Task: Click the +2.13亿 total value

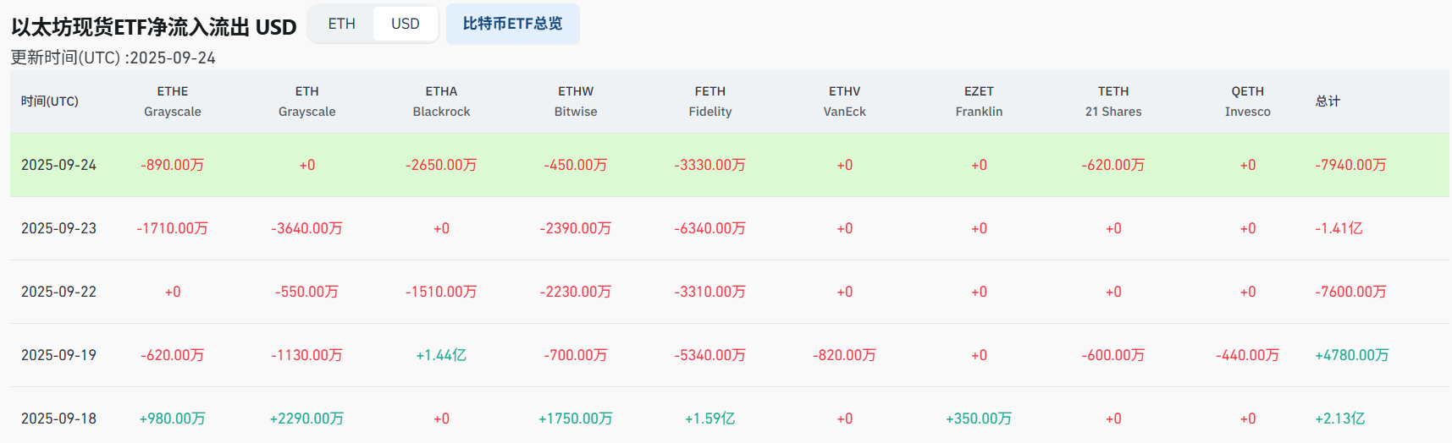Action: (1339, 418)
